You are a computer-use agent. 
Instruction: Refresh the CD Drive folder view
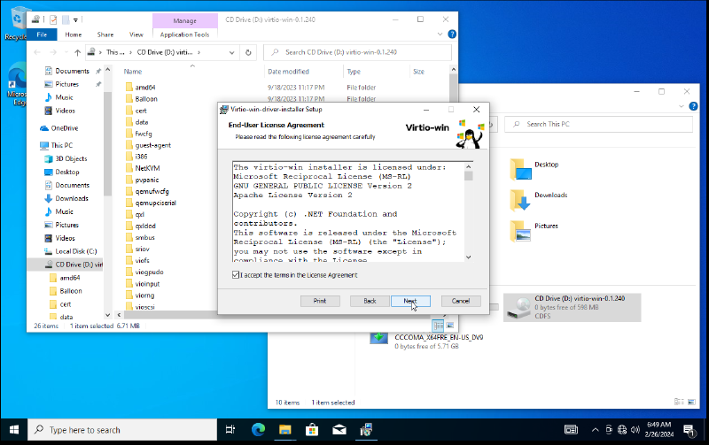pos(248,53)
